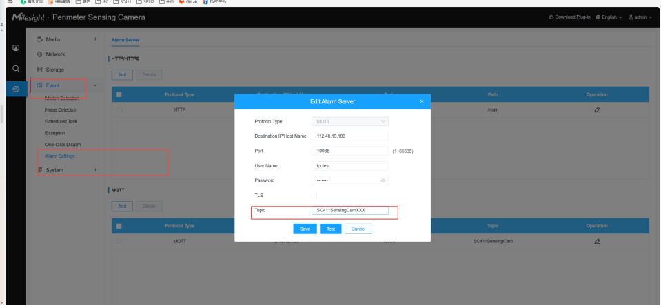661x305 pixels.
Task: Click the language globe icon
Action: pos(598,17)
